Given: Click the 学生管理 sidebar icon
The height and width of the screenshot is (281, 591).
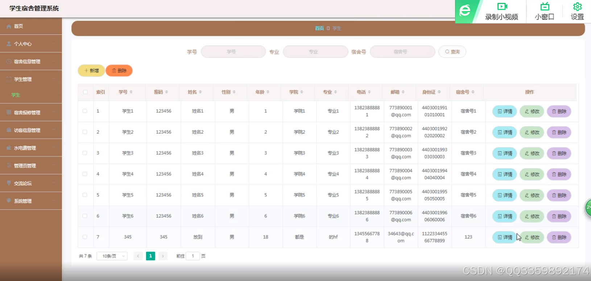Looking at the screenshot, I should tap(9, 79).
